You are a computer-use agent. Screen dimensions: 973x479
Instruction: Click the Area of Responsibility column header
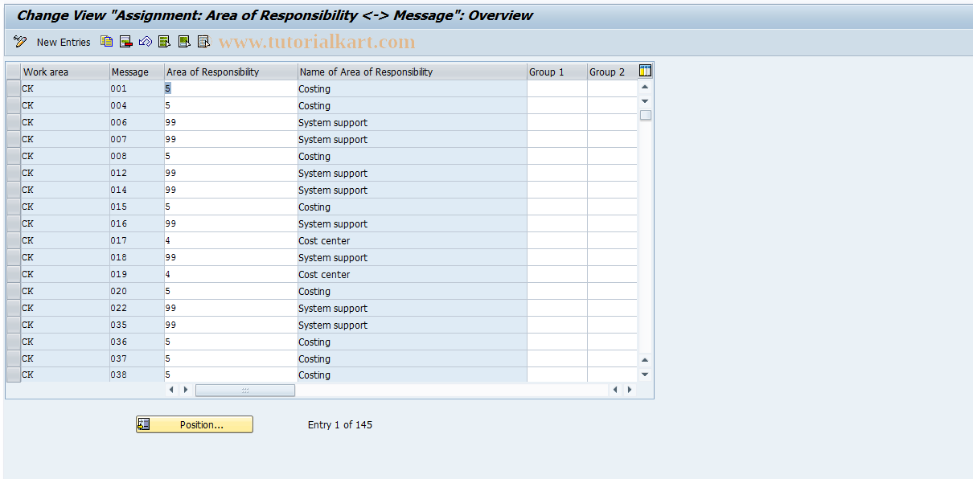pos(231,72)
